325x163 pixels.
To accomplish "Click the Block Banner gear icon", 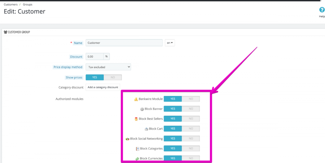I will [x=142, y=109].
